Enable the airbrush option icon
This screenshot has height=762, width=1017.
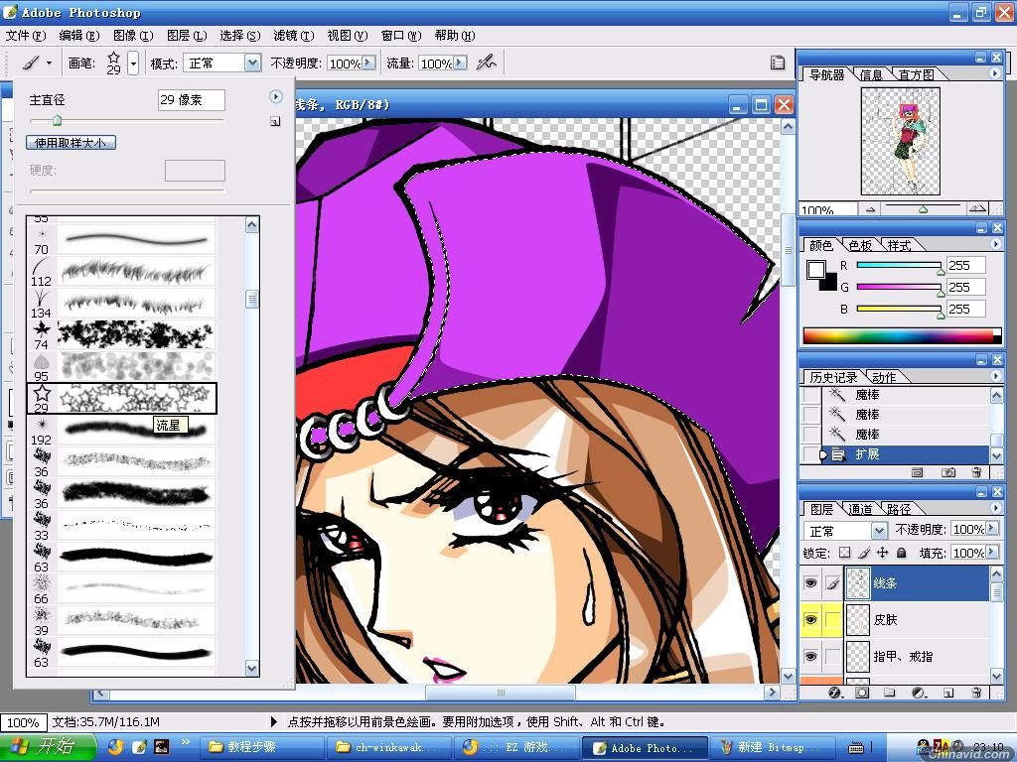487,63
